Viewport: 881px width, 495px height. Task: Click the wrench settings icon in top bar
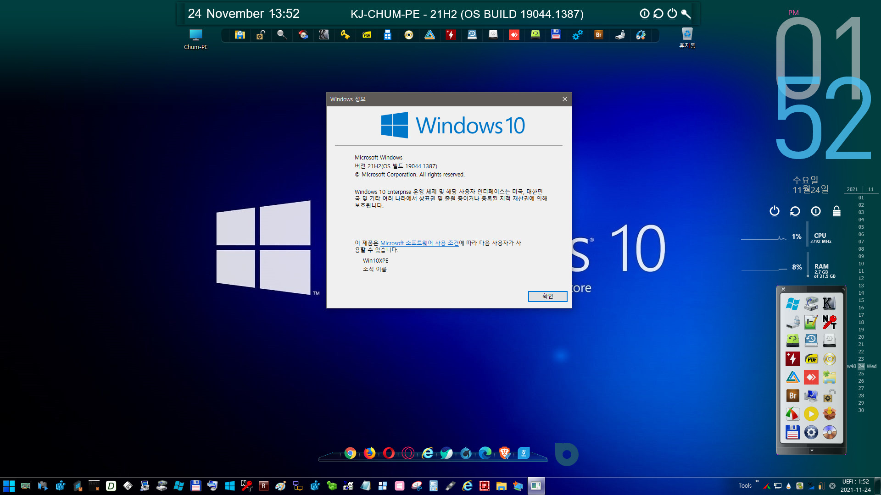point(686,14)
